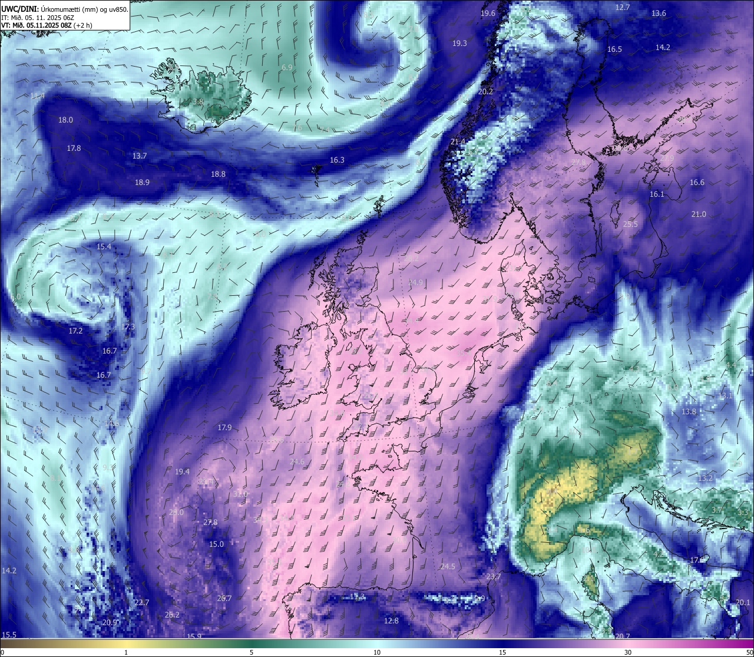Screen dimensions: 754x657
Task: Click the 19.3 value label
Action: click(x=459, y=44)
